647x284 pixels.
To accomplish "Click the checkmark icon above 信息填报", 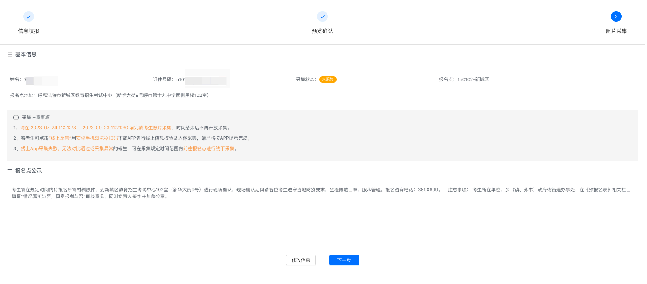I will pyautogui.click(x=28, y=17).
